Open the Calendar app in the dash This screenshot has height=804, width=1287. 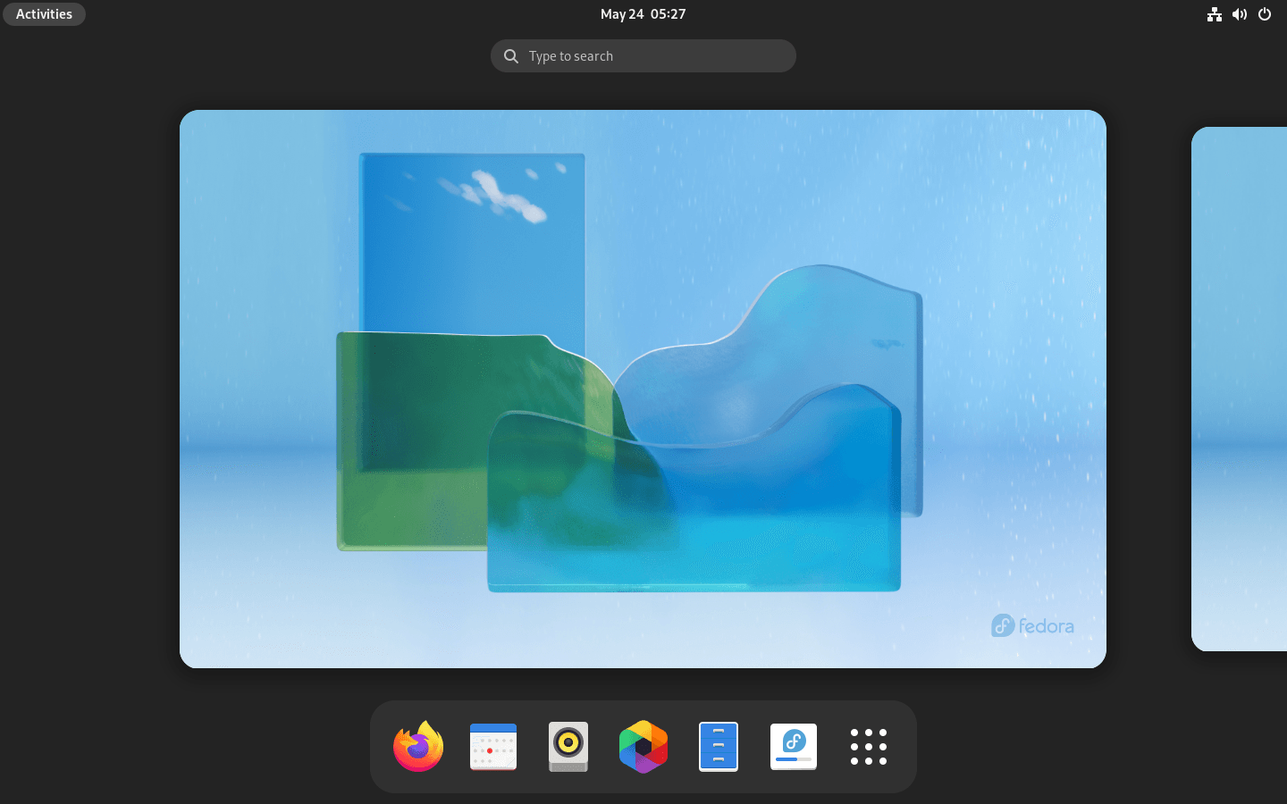click(493, 747)
